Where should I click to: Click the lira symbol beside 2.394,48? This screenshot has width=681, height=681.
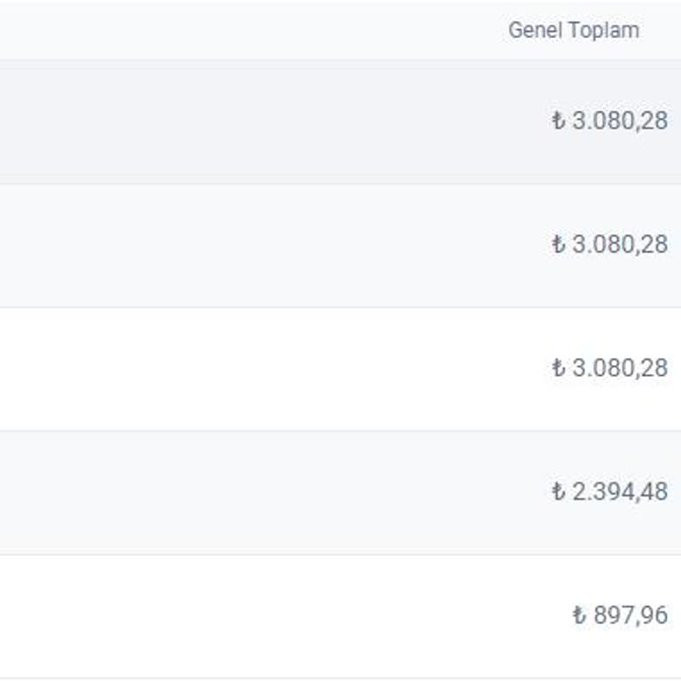click(x=558, y=491)
